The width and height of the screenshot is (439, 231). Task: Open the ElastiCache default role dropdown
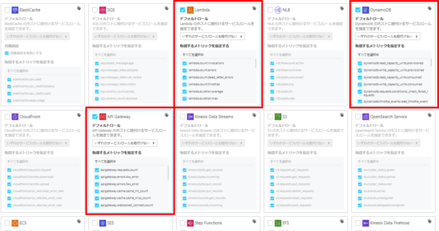(x=37, y=36)
